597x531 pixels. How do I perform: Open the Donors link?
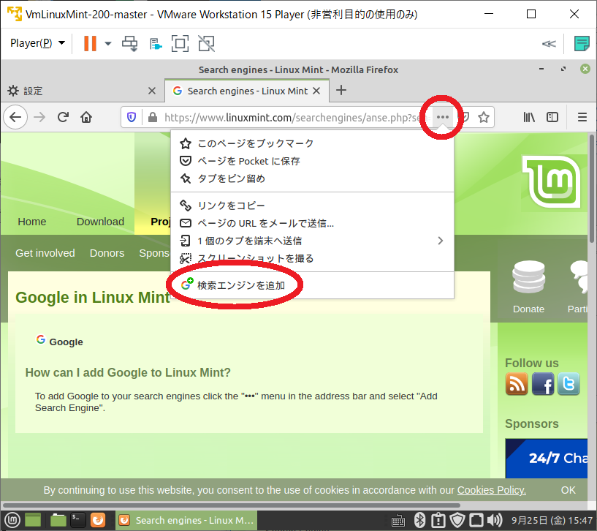(x=107, y=253)
